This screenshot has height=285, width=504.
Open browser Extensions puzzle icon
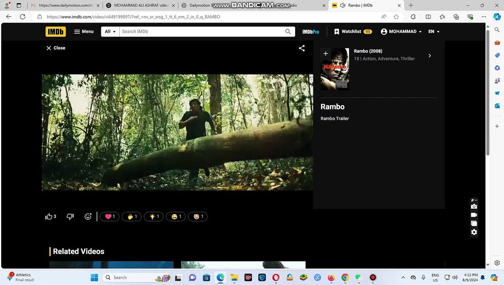point(413,17)
